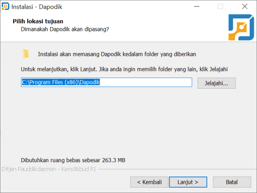
Task: Click the 'Instalasi akan memasang Dapodik' text
Action: [x=117, y=54]
